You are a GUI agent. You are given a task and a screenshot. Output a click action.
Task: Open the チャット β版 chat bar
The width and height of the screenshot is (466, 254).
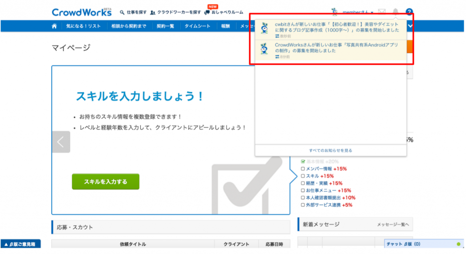coord(403,244)
